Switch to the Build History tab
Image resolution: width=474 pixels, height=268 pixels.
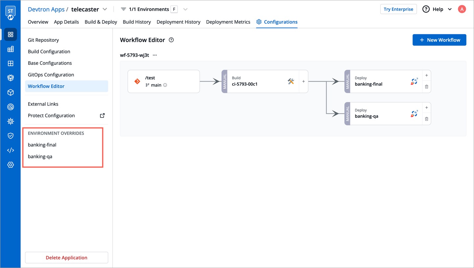click(137, 22)
